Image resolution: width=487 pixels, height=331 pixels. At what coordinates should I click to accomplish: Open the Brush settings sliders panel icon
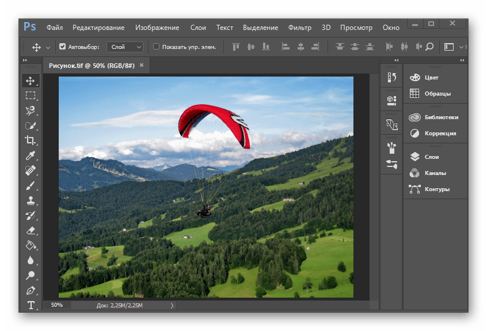pos(391,164)
